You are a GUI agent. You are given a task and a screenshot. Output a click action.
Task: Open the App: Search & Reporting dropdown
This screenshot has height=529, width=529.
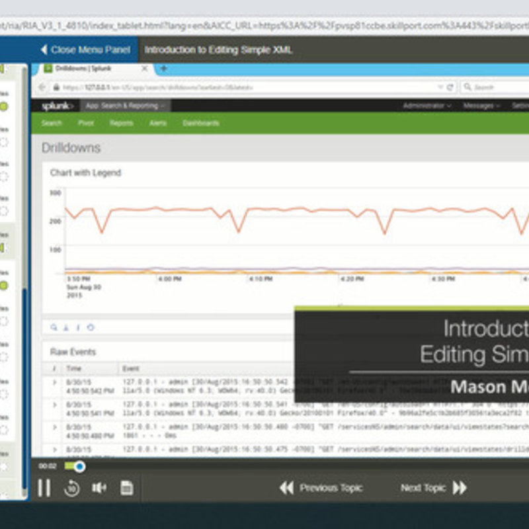click(125, 106)
